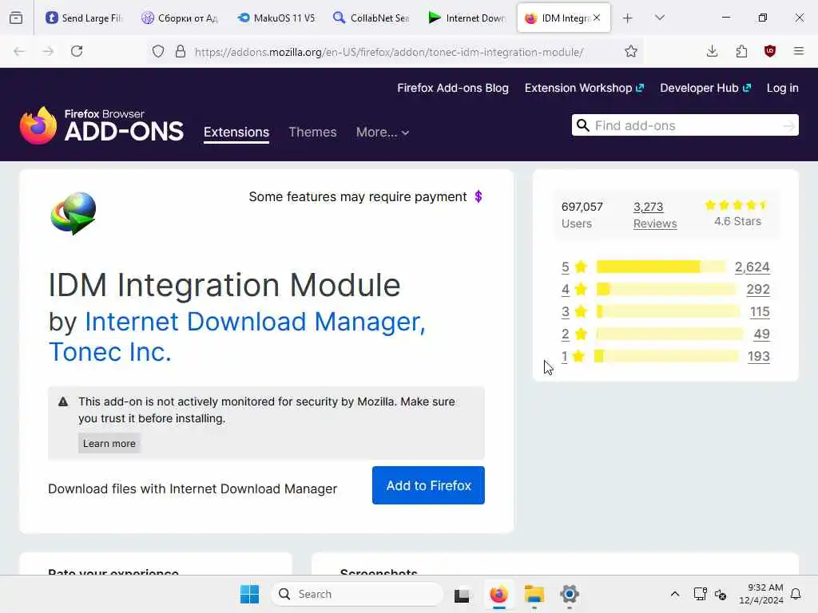Screen dimensions: 818x613
Task: Focus the Find add-ons search field
Action: point(686,125)
